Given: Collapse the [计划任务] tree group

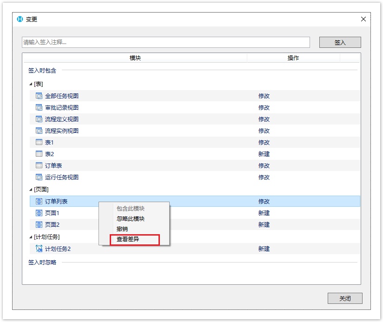Looking at the screenshot, I should 31,237.
